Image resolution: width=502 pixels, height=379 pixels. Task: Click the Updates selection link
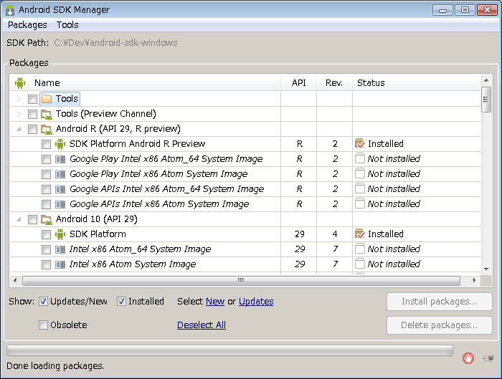[255, 302]
